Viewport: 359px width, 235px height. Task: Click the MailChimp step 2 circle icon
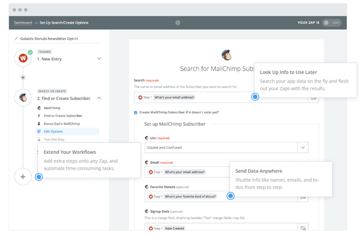(23, 98)
